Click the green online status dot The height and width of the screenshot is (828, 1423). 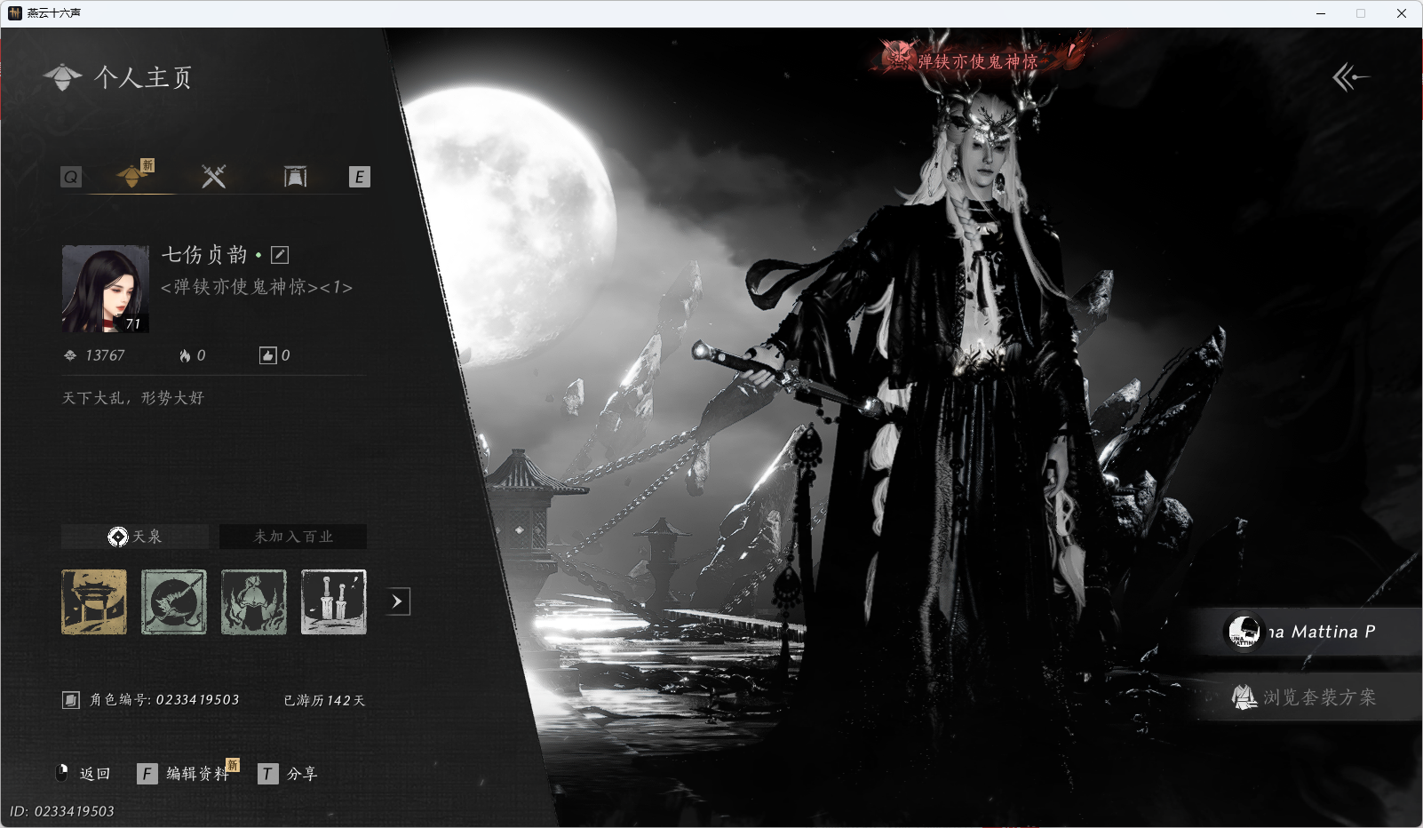coord(258,255)
